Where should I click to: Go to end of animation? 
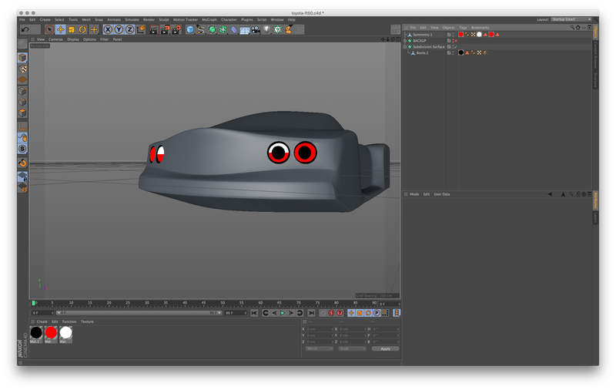pos(311,313)
